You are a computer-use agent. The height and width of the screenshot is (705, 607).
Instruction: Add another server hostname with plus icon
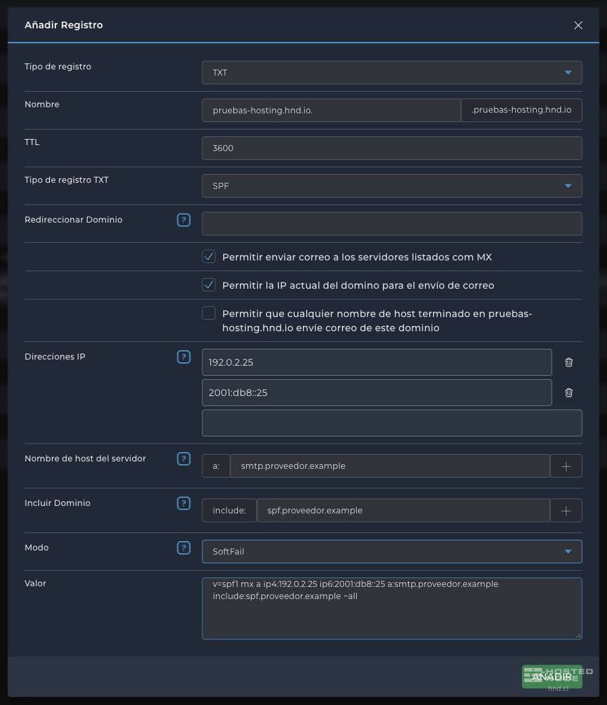[x=566, y=466]
